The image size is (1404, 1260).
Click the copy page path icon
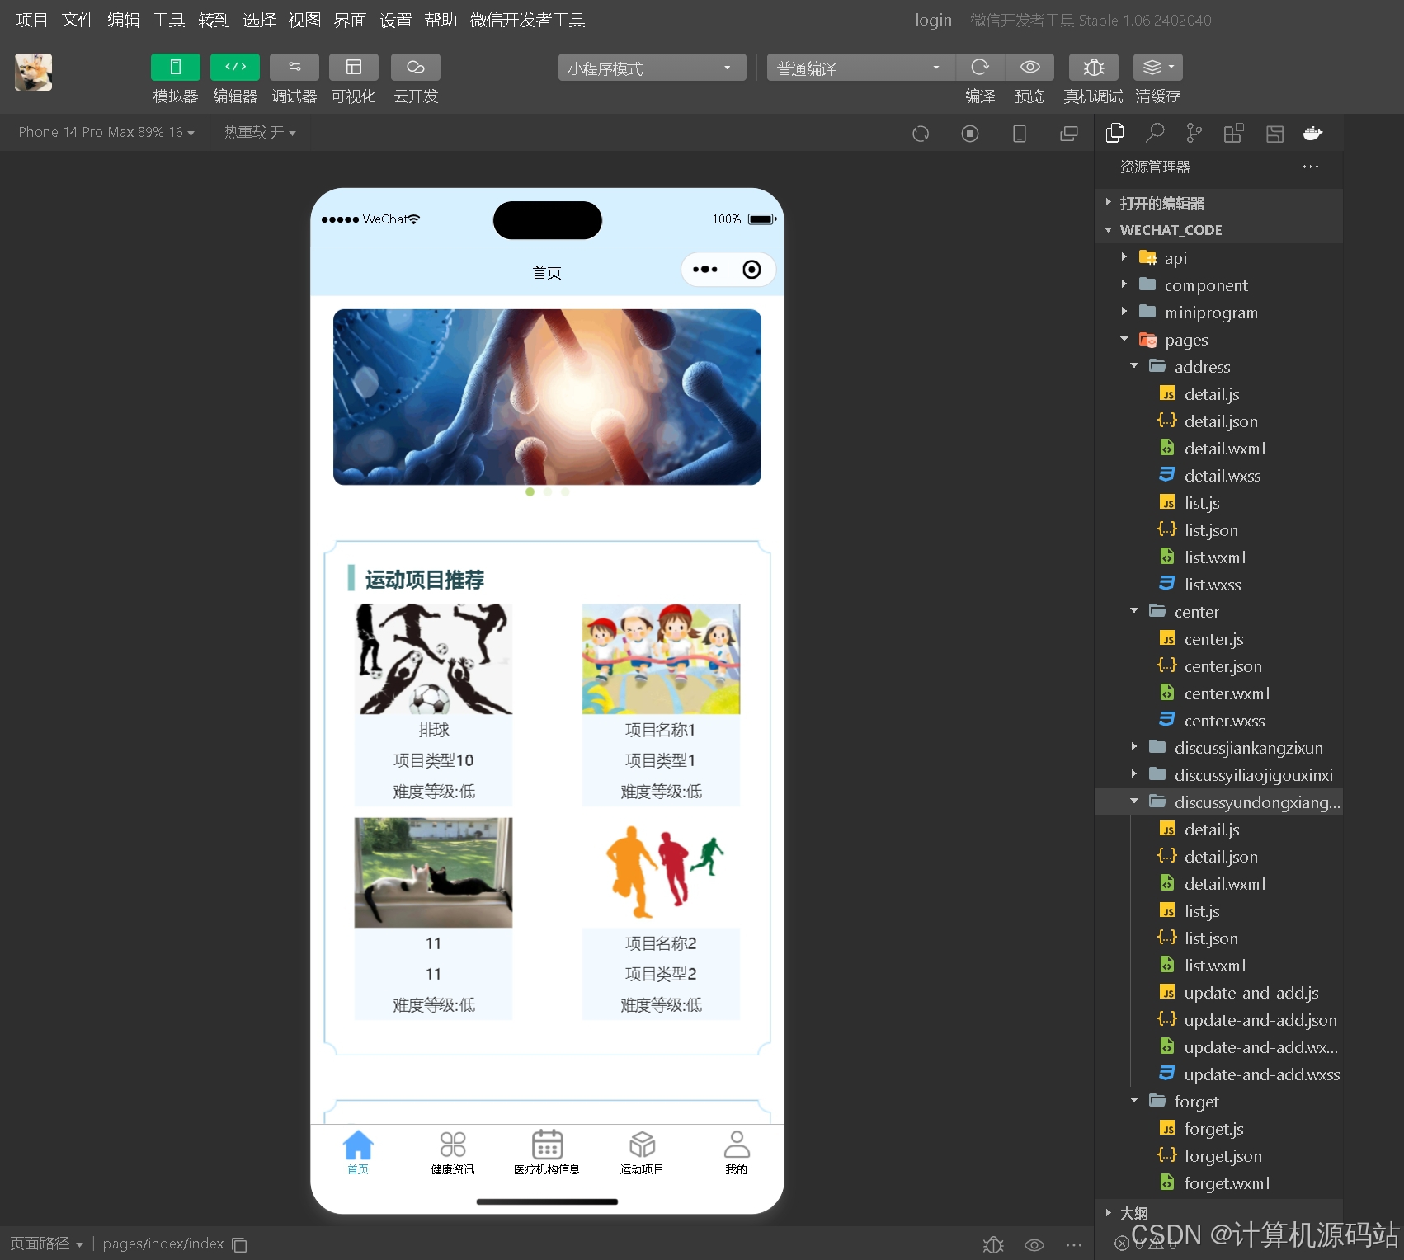tap(239, 1244)
